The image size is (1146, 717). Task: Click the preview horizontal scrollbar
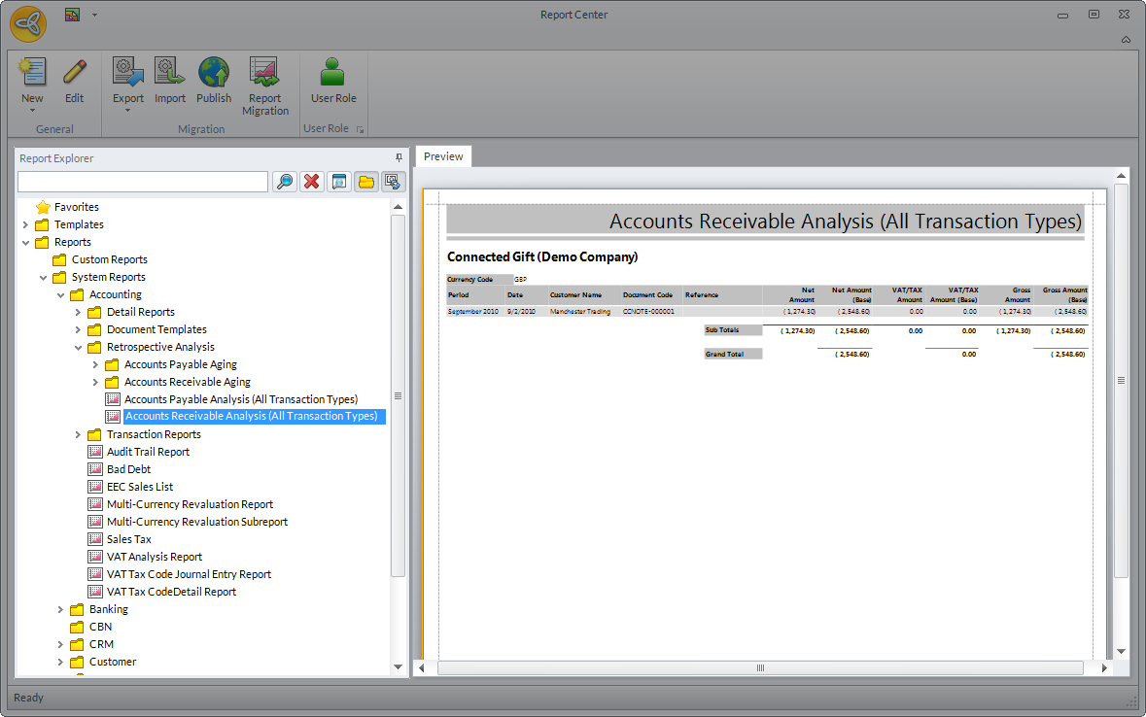760,668
